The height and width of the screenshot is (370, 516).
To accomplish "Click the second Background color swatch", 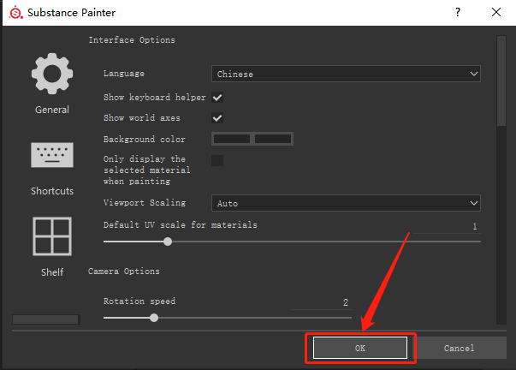I will pos(273,139).
